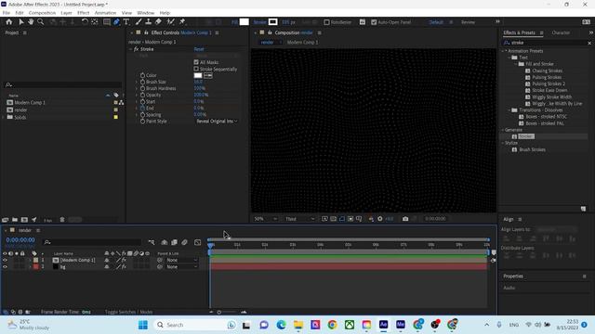This screenshot has width=595, height=334.
Task: Click the timeline current timecode field
Action: 20,240
